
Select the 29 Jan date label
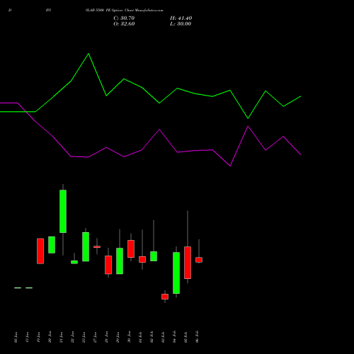click(118, 337)
